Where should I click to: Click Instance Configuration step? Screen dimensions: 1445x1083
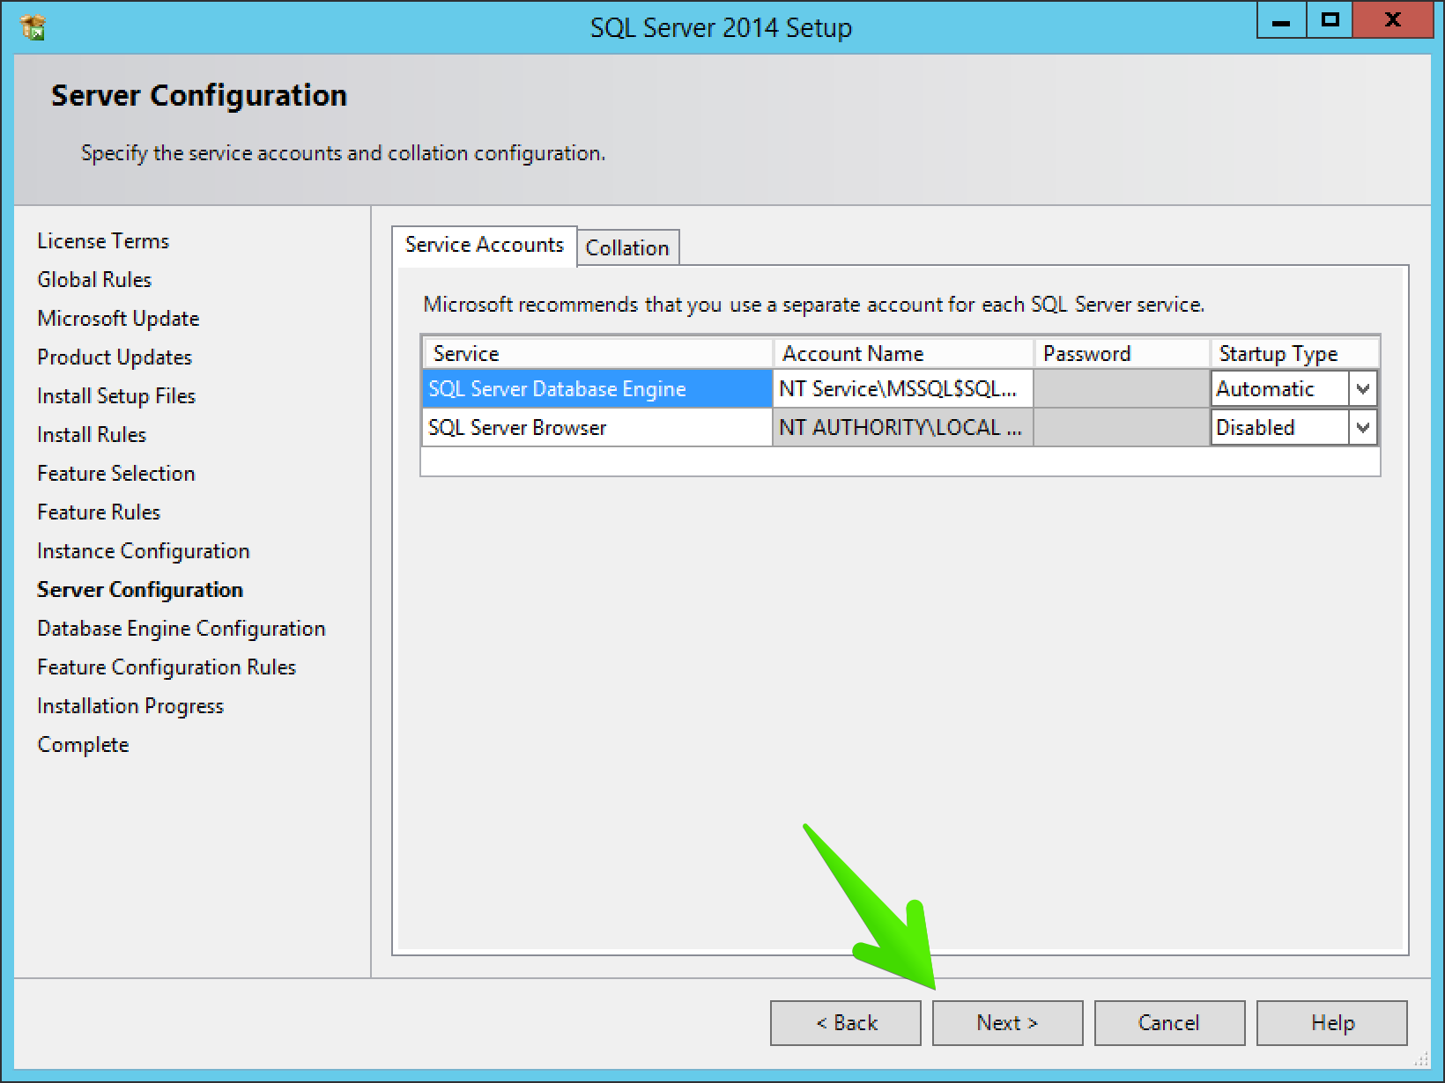click(144, 550)
